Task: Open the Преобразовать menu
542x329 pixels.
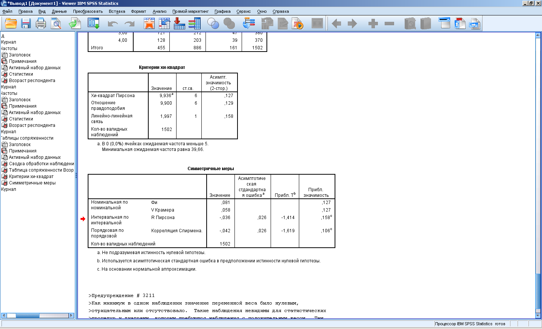Action: (88, 11)
